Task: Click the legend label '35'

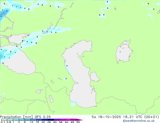Action: click(x=61, y=122)
